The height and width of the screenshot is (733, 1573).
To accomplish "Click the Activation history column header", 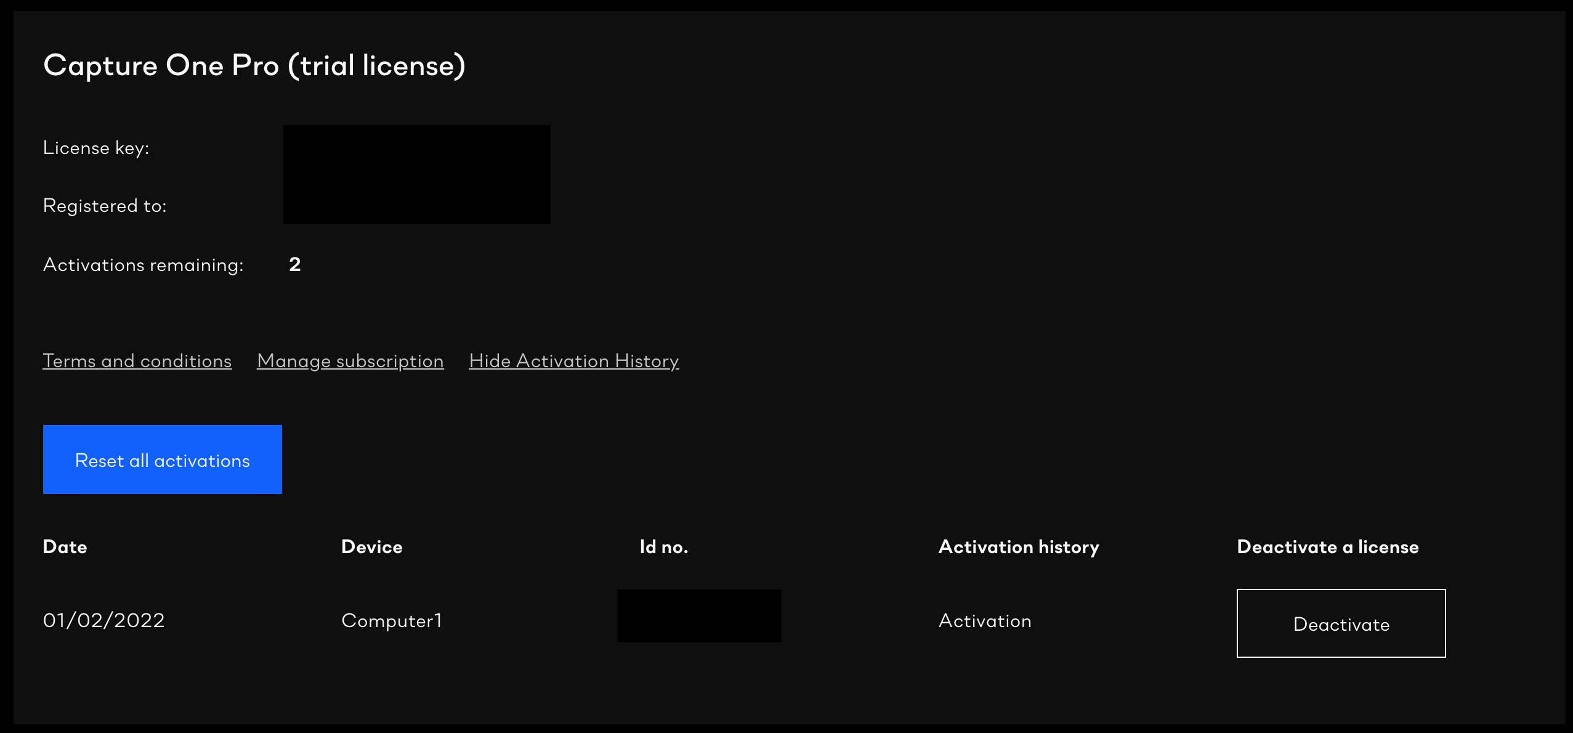I will click(1019, 547).
